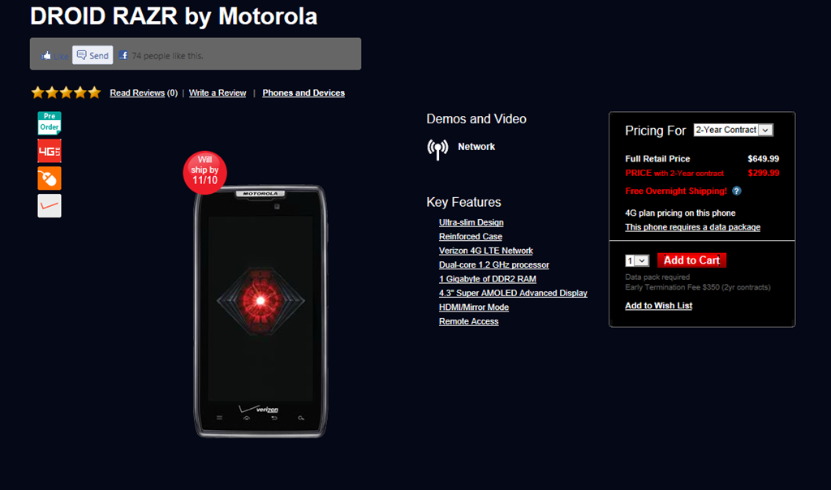
Task: Click the Facebook Like thumbs-up icon
Action: (x=46, y=55)
